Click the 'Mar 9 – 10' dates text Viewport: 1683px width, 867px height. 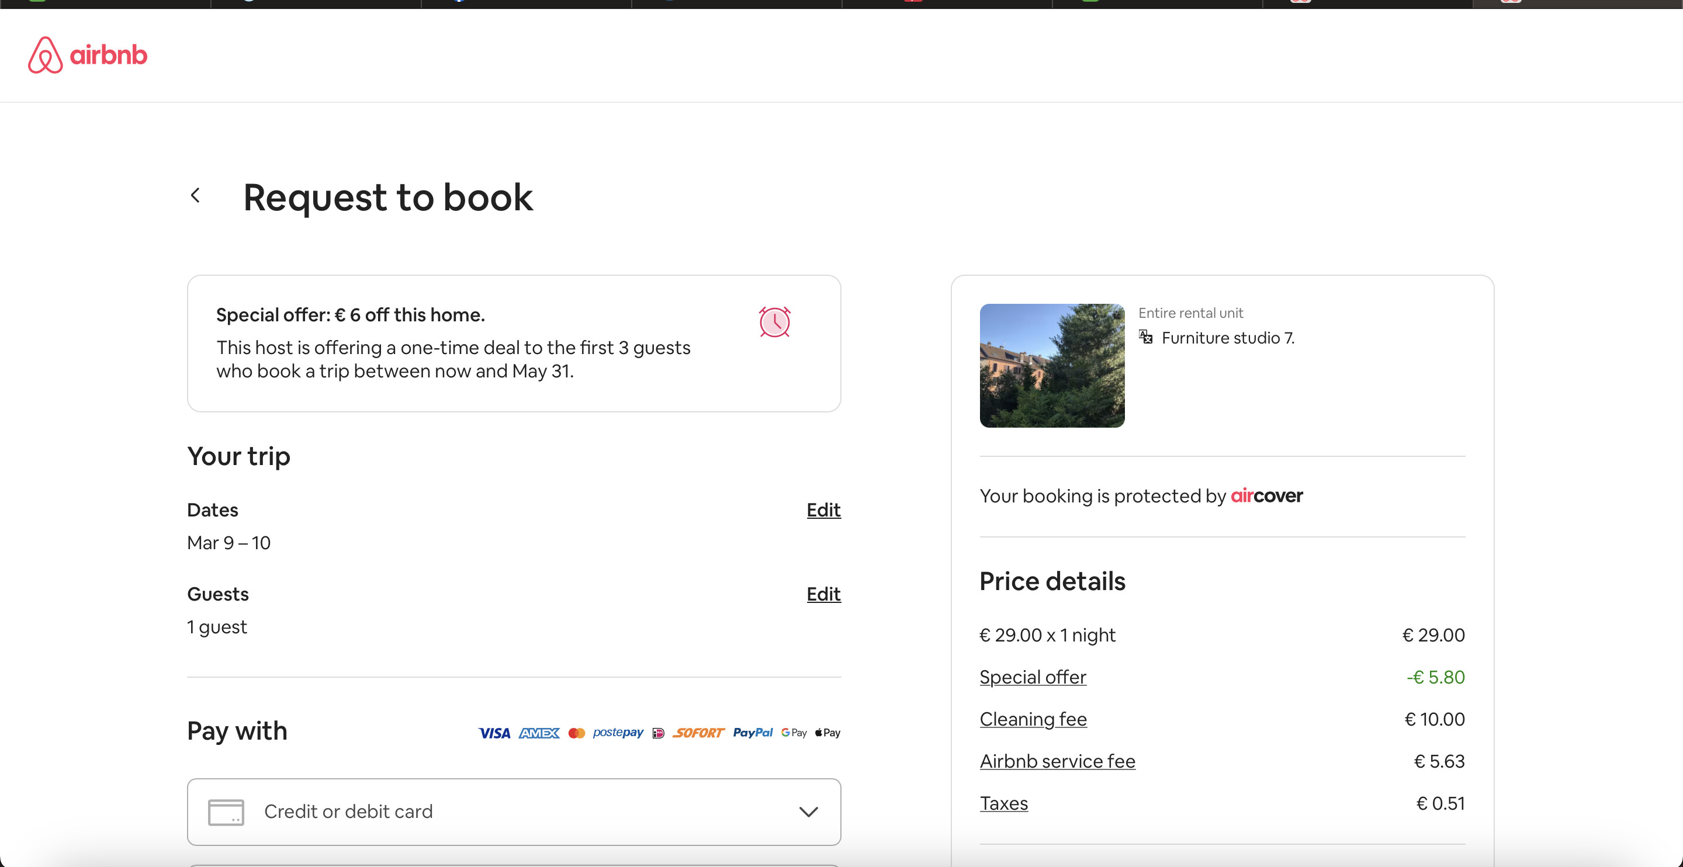228,543
